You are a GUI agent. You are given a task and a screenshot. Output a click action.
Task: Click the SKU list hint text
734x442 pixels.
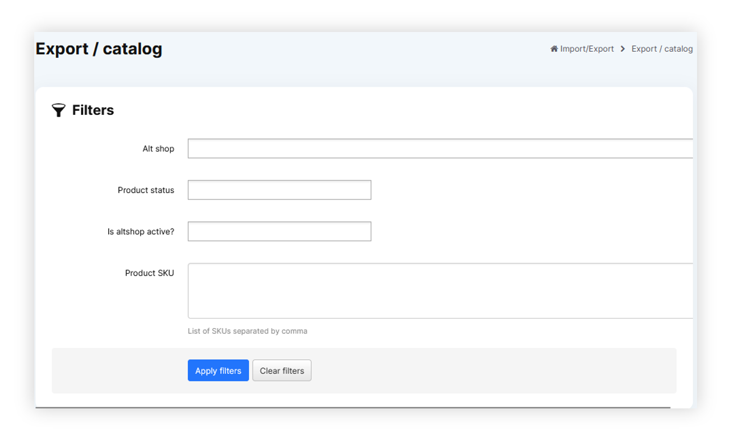click(x=247, y=331)
